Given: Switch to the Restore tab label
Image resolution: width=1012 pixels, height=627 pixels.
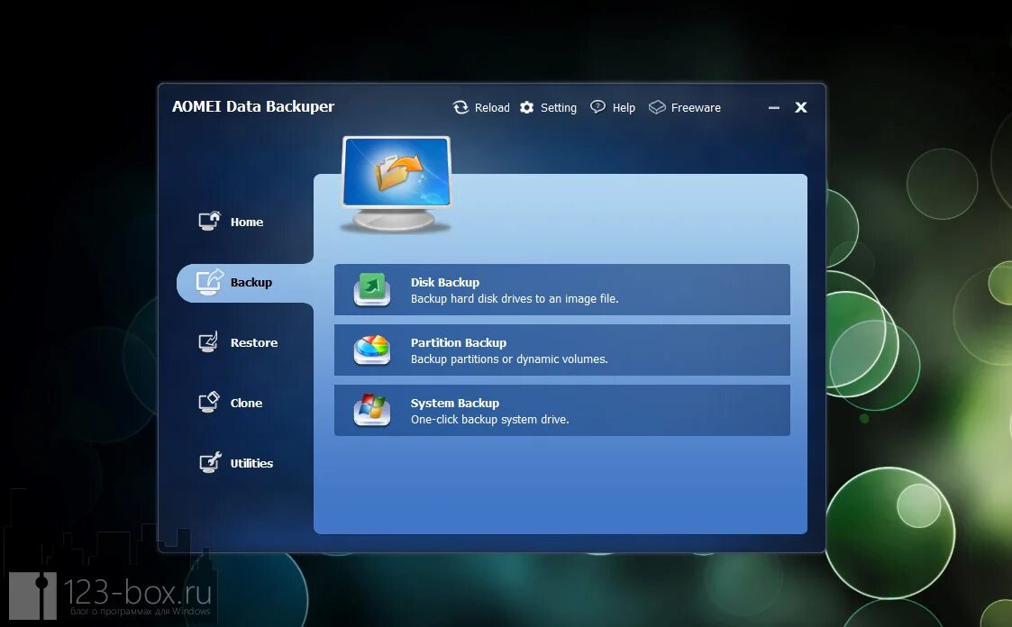Looking at the screenshot, I should 253,342.
